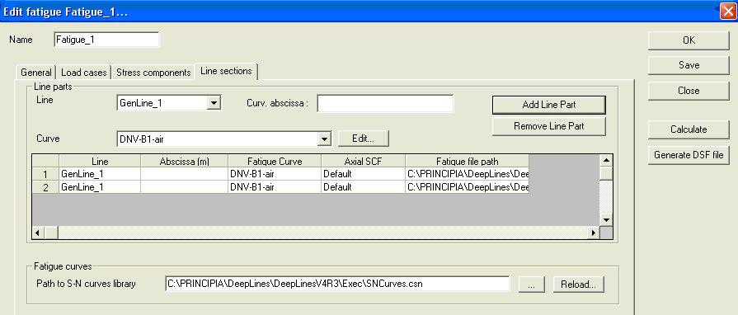Click Generate DSF file button

[689, 155]
